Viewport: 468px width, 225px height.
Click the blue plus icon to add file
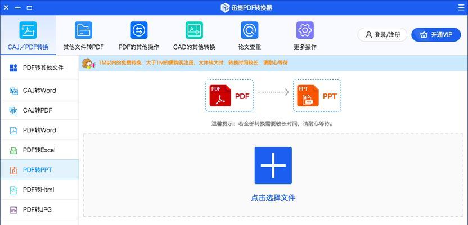[x=273, y=165]
